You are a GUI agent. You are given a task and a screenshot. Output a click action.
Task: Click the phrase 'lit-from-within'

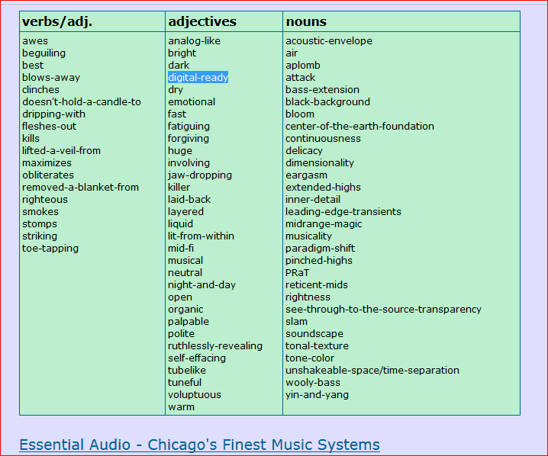201,236
